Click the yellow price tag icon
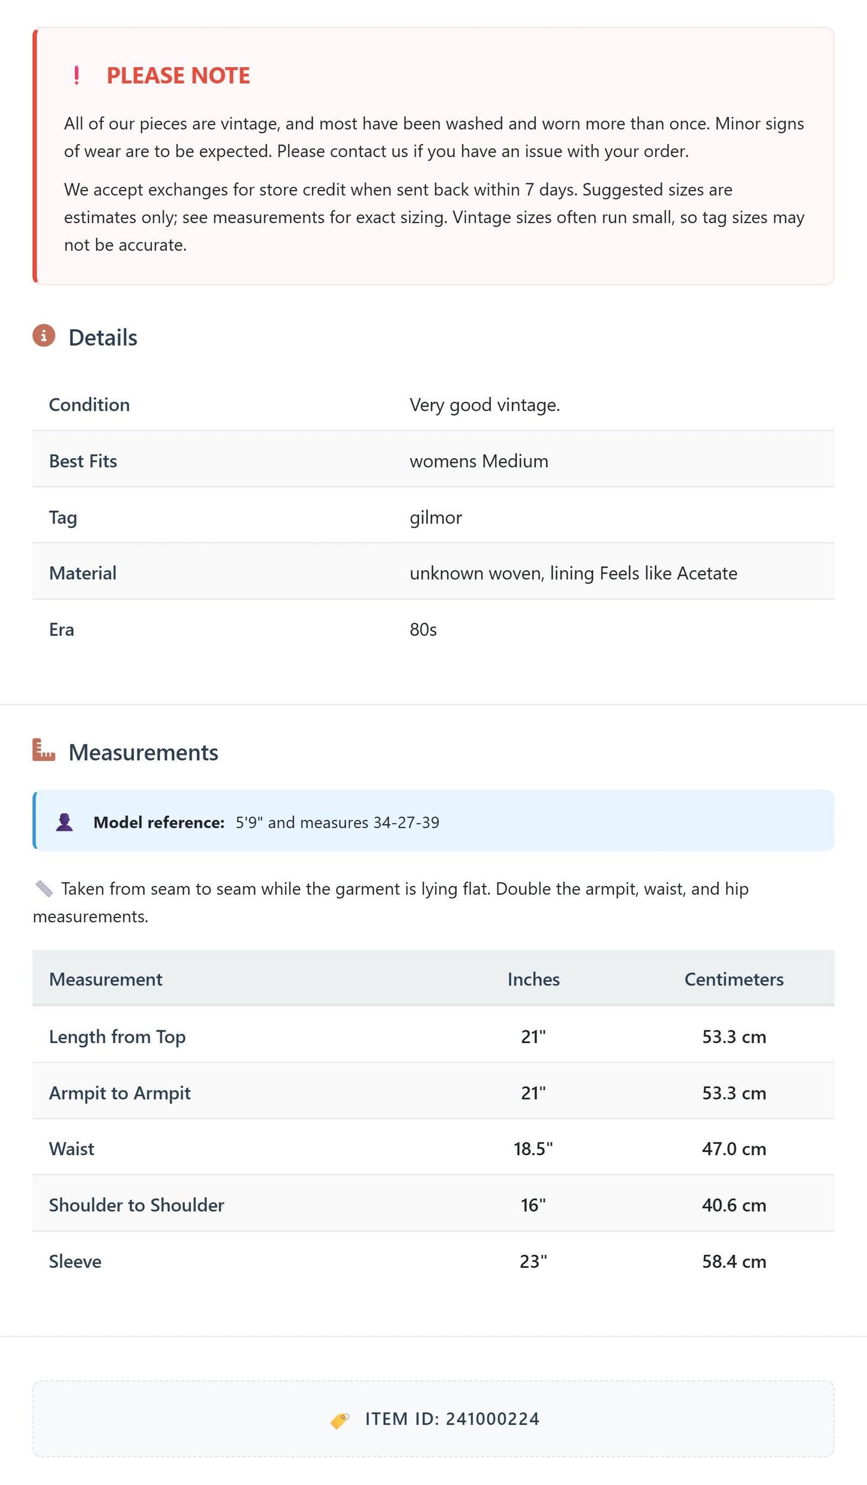 [340, 1420]
